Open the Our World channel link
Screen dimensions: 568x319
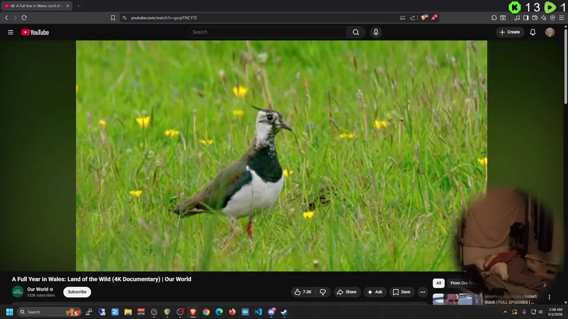click(x=38, y=289)
